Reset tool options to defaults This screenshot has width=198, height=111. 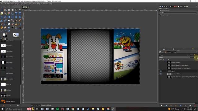pyautogui.click(x=193, y=49)
